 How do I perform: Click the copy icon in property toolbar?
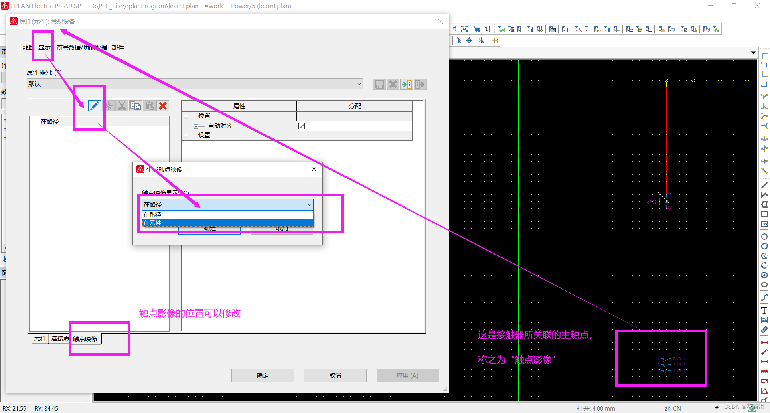(136, 106)
